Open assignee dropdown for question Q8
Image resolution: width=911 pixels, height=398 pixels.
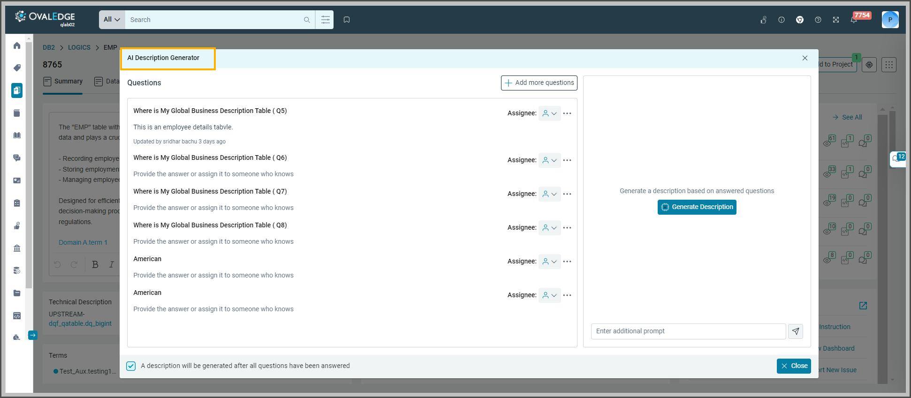(549, 228)
